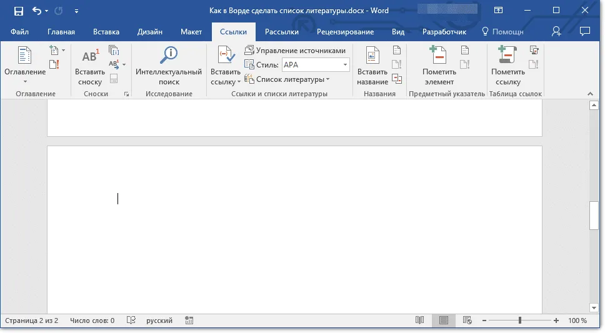The width and height of the screenshot is (605, 333).
Task: Click the Save icon in quick access toolbar
Action: 18,11
